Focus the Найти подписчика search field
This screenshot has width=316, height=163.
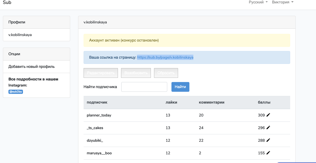(144, 87)
